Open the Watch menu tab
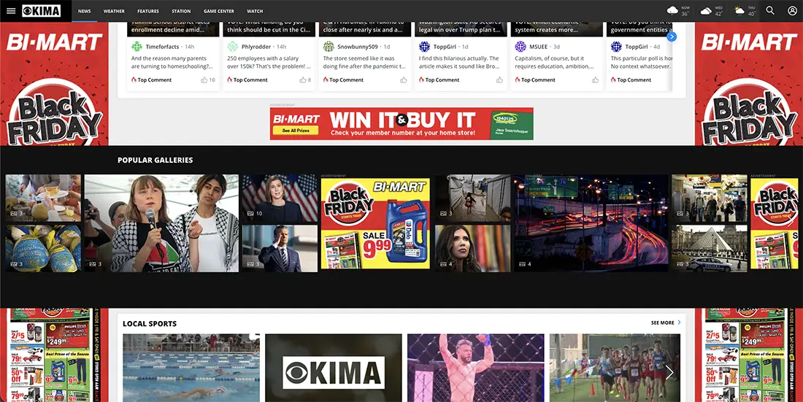Image resolution: width=803 pixels, height=402 pixels. (x=255, y=11)
